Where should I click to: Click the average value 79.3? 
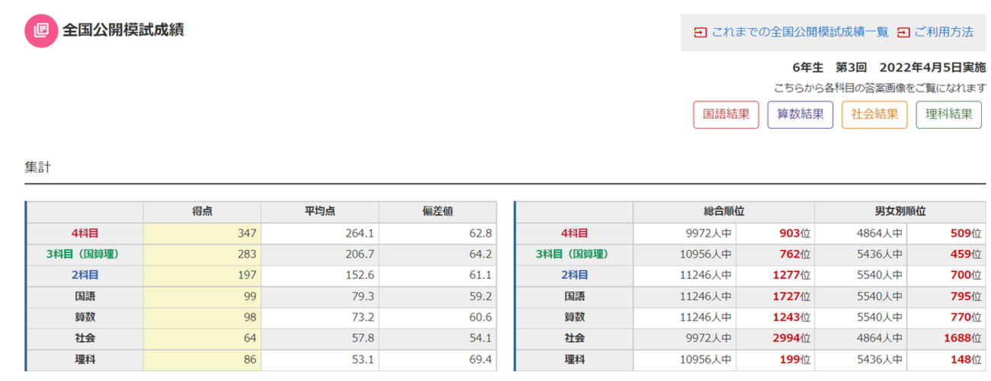point(364,296)
